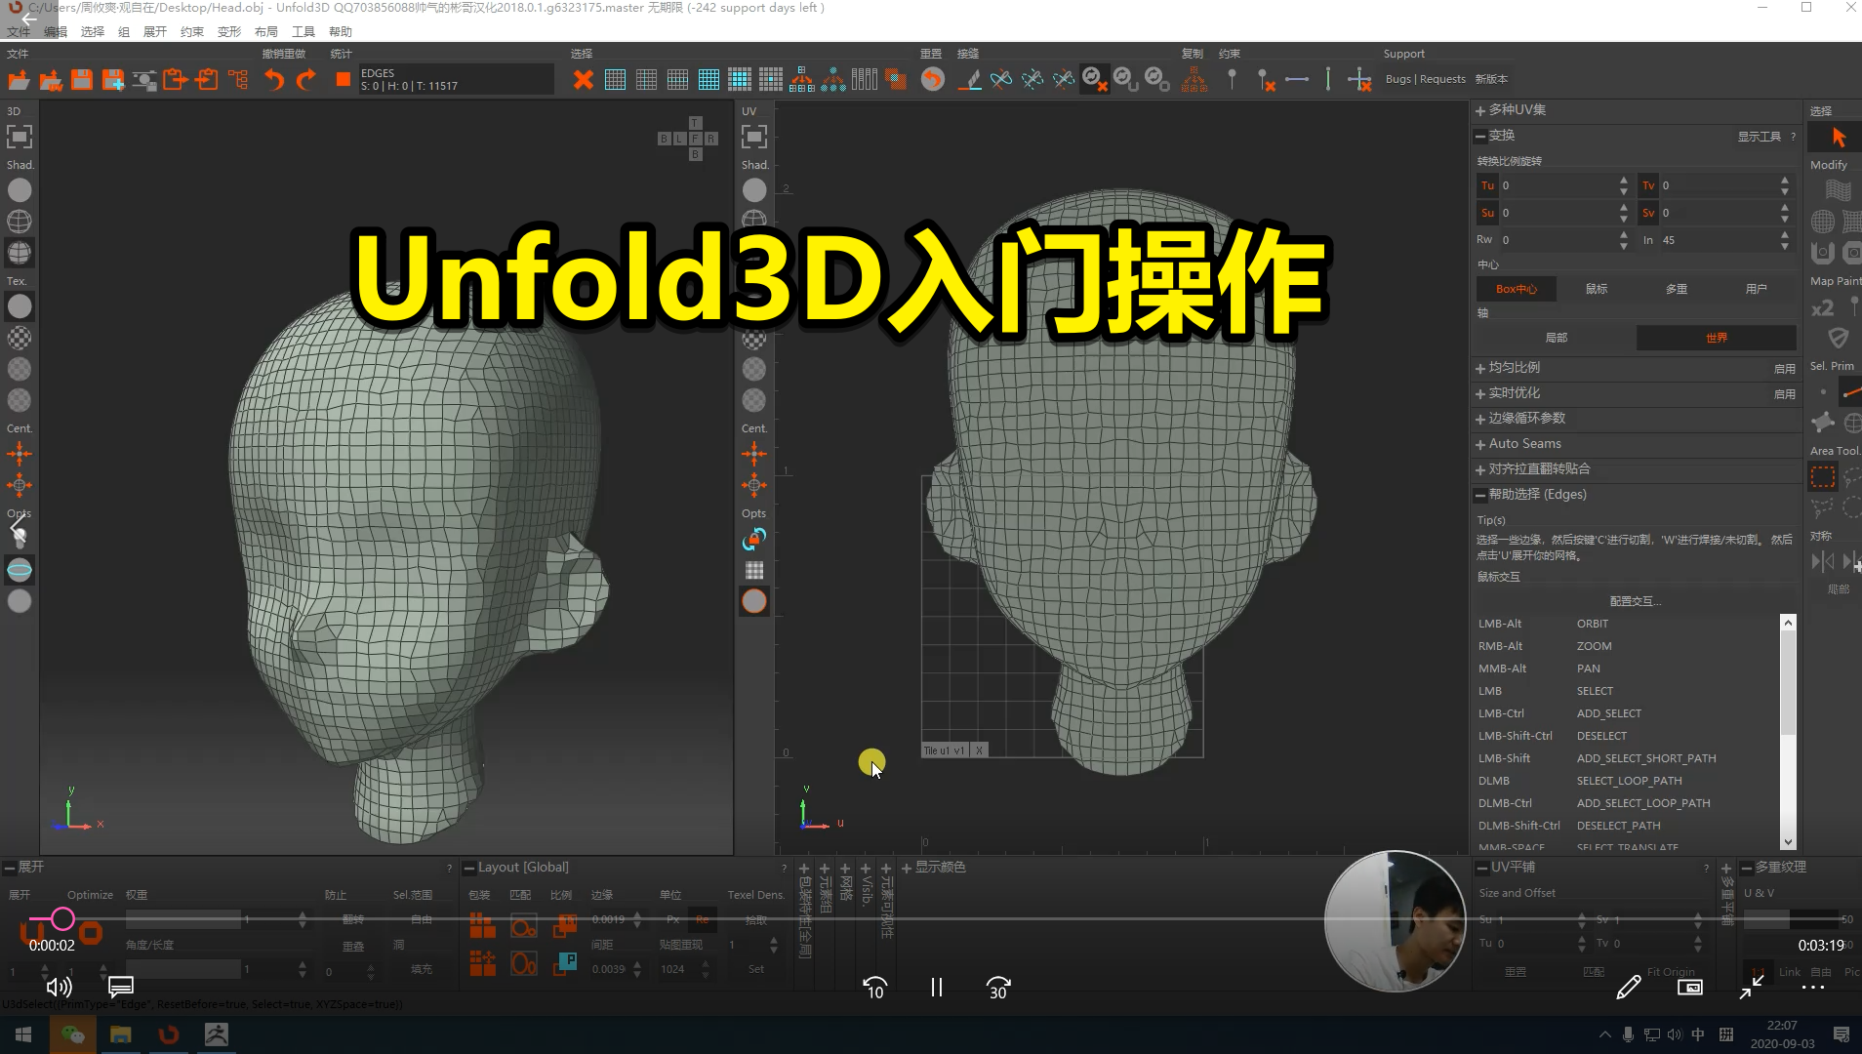Click the Bugs | Requests link
The image size is (1862, 1054).
coord(1425,79)
